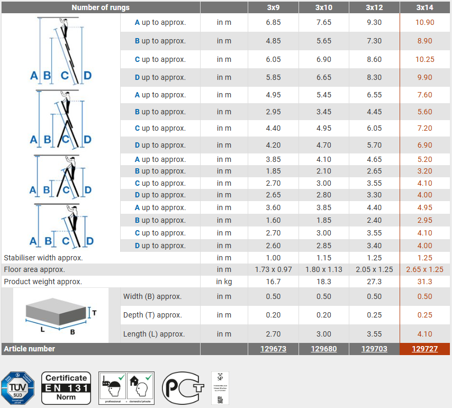Click the short leaning ladder diagram
This screenshot has height=408, width=452.
click(x=61, y=226)
